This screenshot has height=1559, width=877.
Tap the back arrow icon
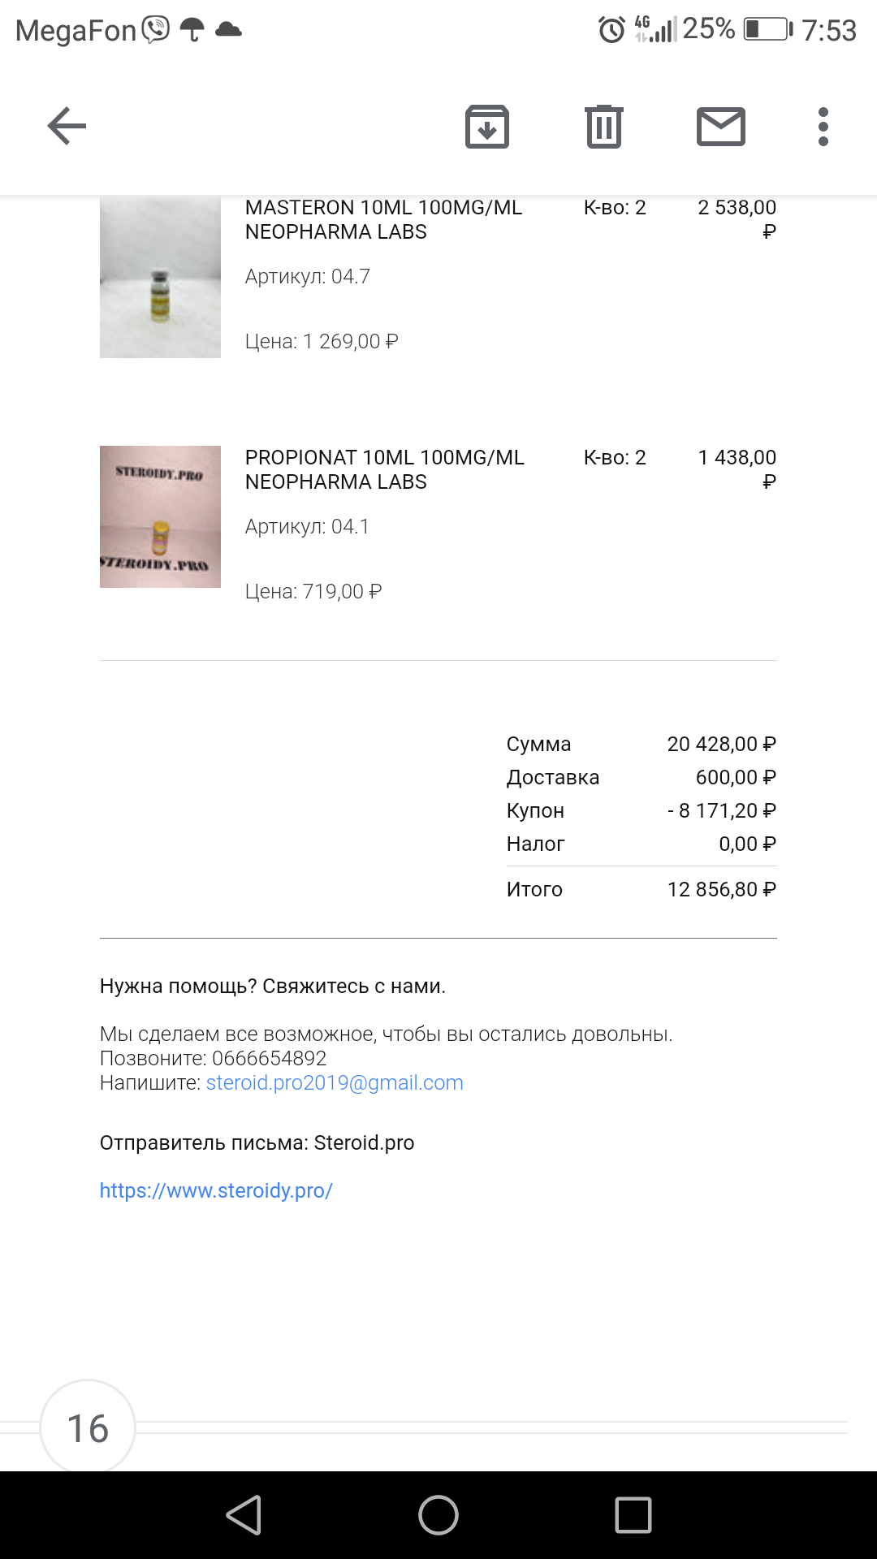tap(67, 126)
